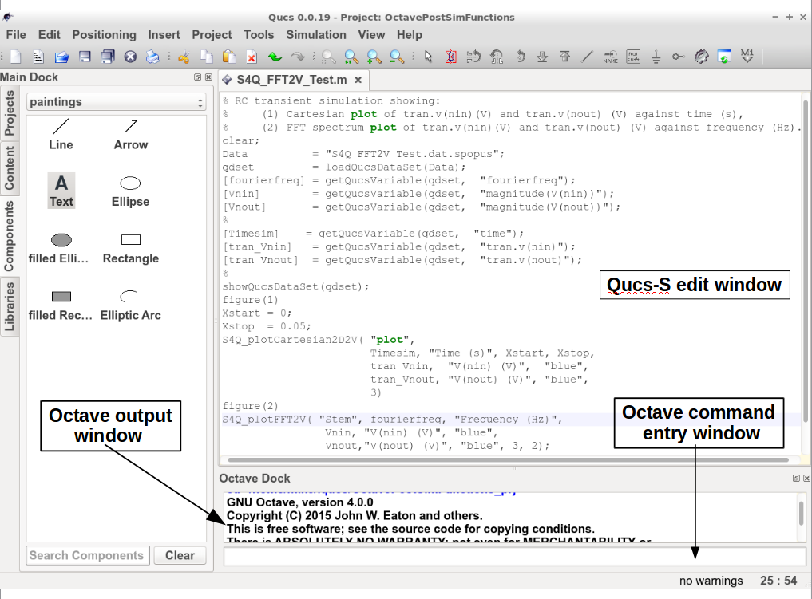
Task: Insert equation tool icon
Action: [633, 57]
